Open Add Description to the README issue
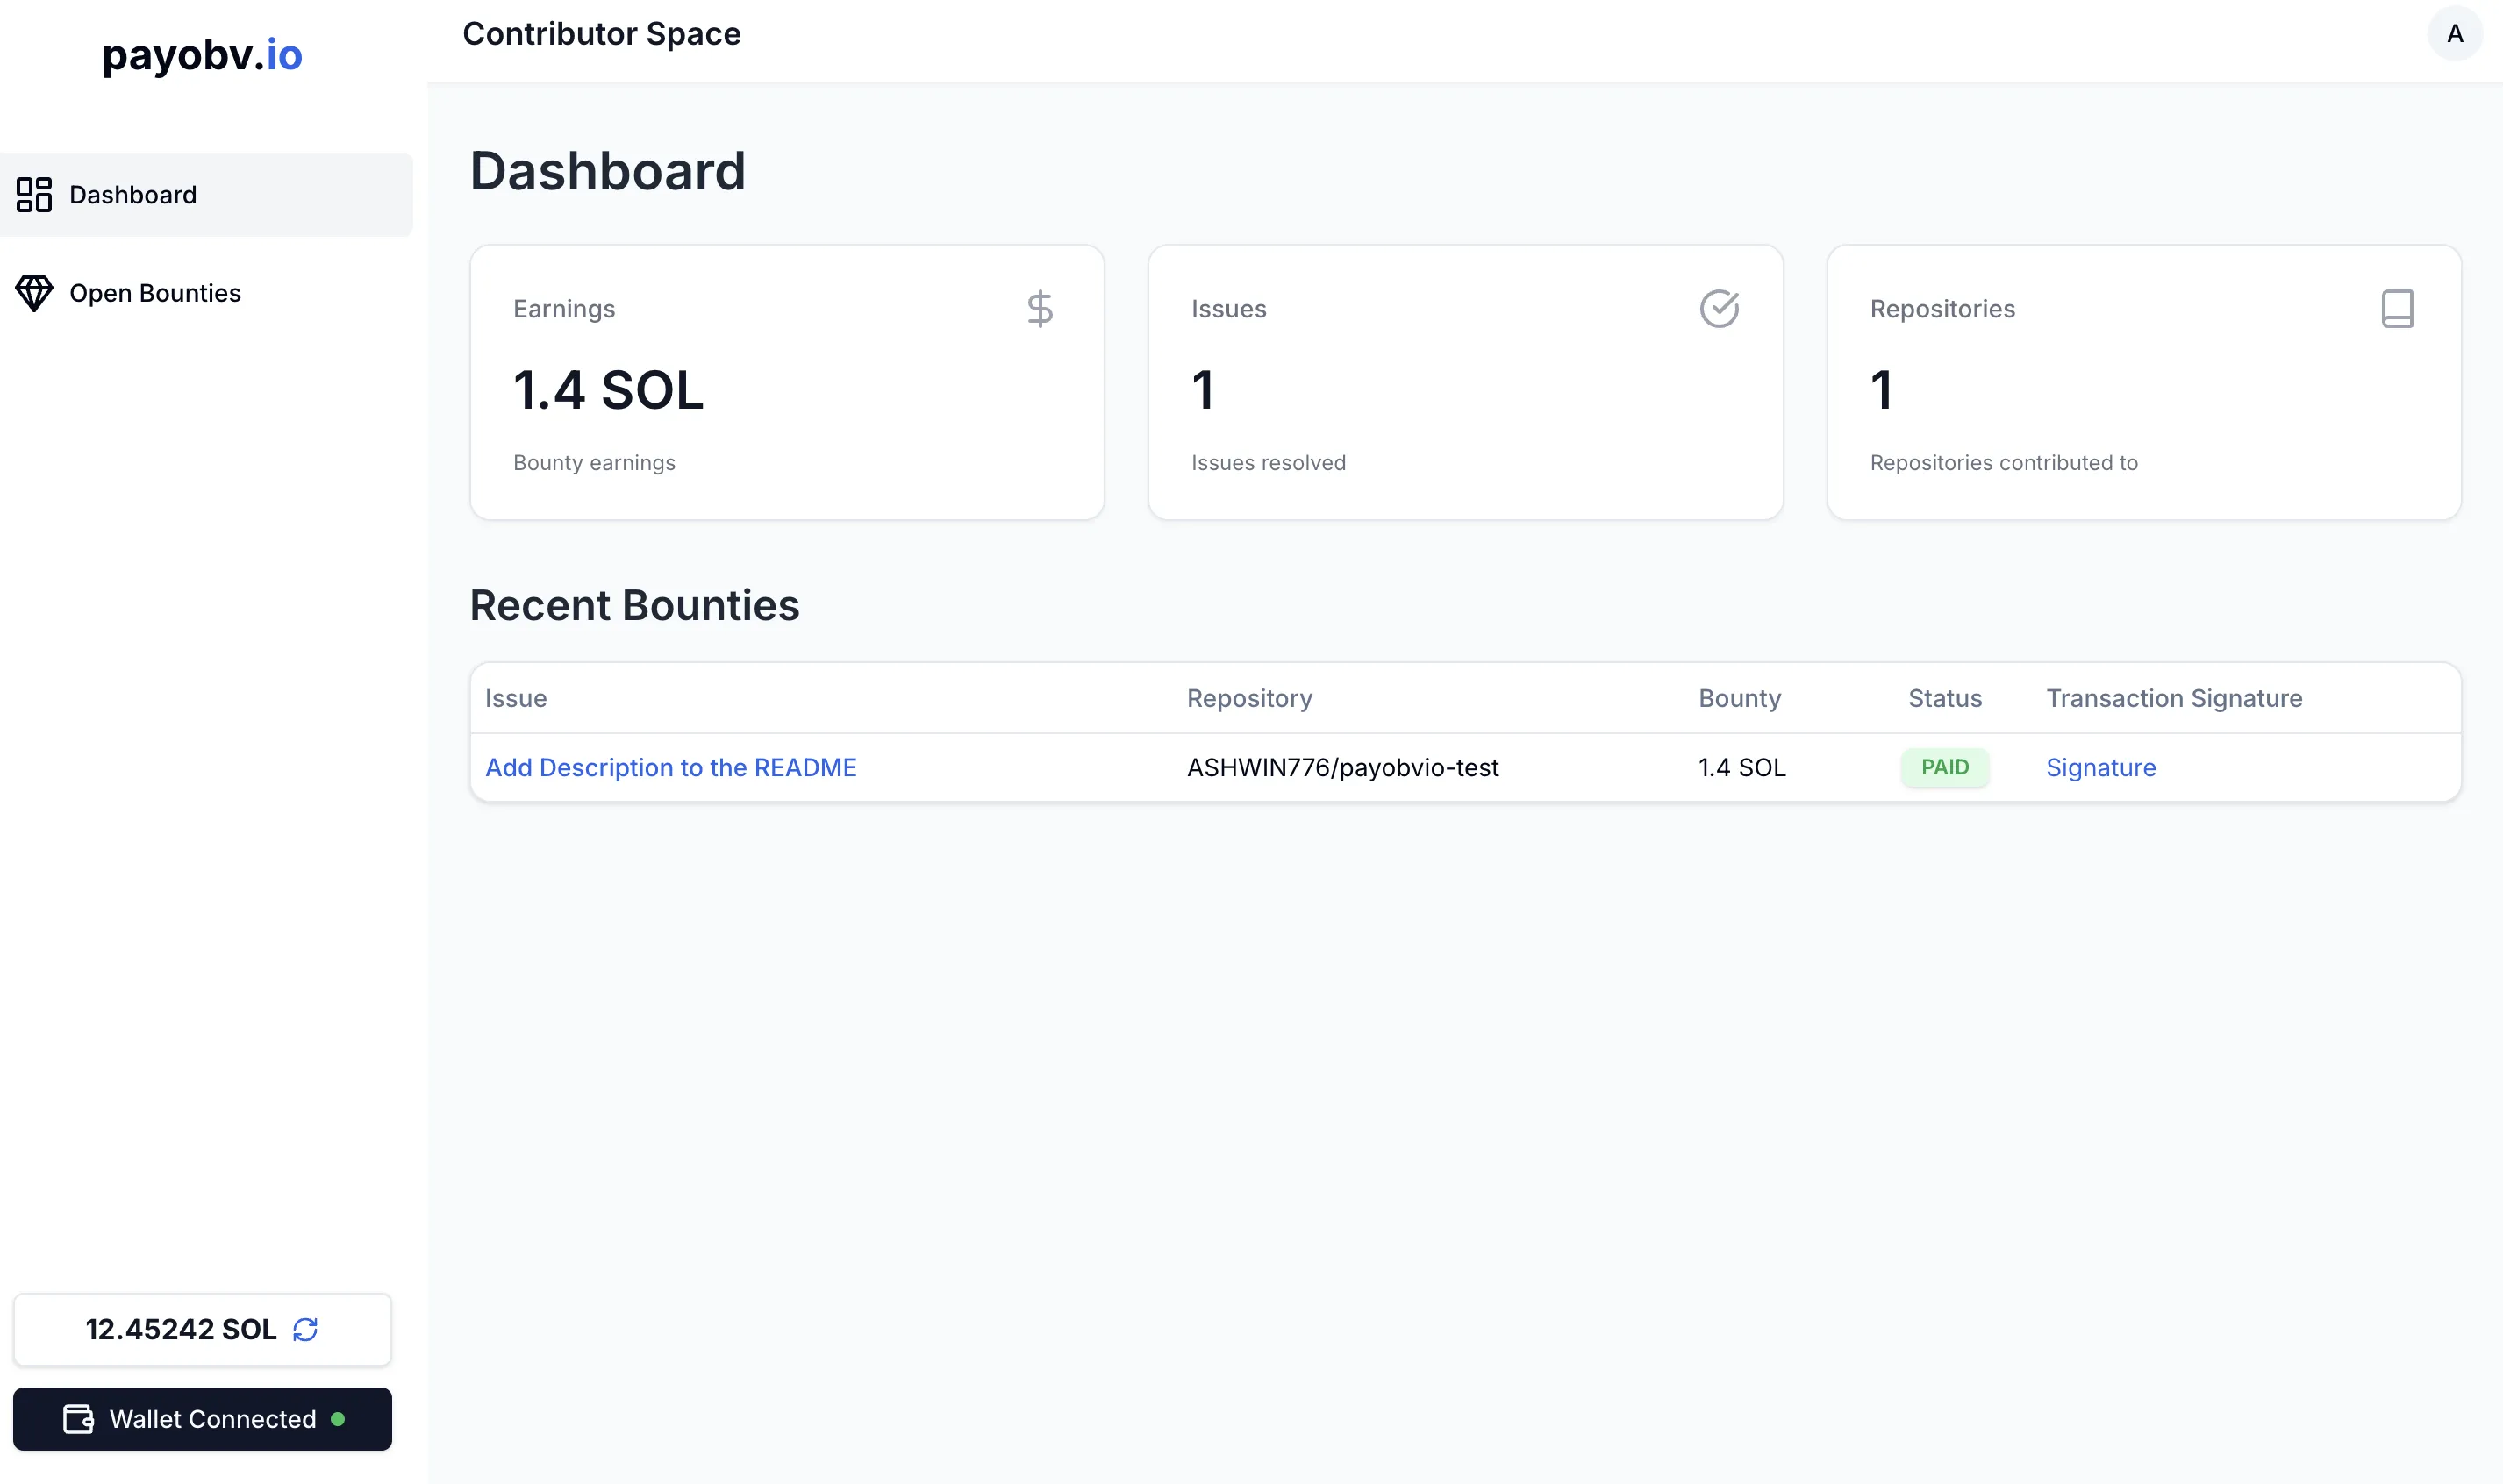2503x1484 pixels. 670,767
